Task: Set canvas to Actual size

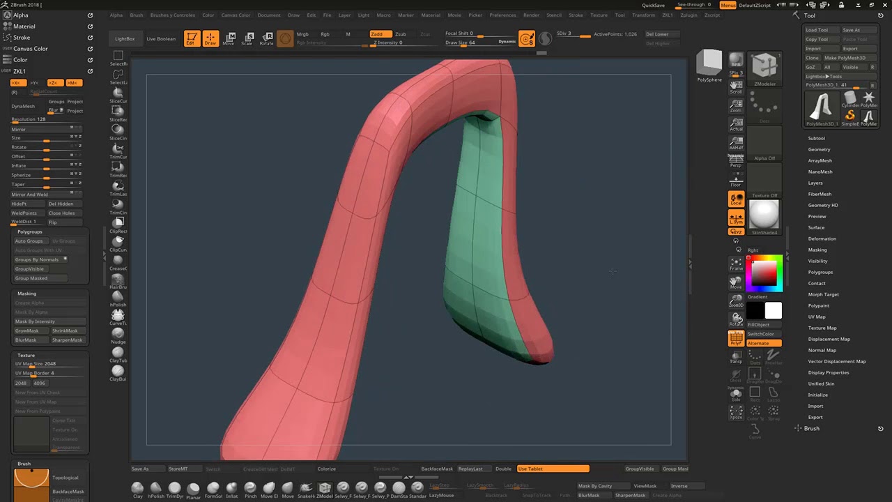Action: 736,125
